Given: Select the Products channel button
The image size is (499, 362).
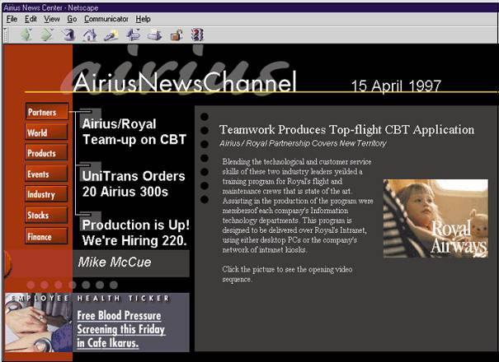Looking at the screenshot, I should [x=46, y=153].
